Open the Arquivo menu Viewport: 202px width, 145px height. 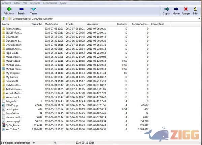pos(7,2)
